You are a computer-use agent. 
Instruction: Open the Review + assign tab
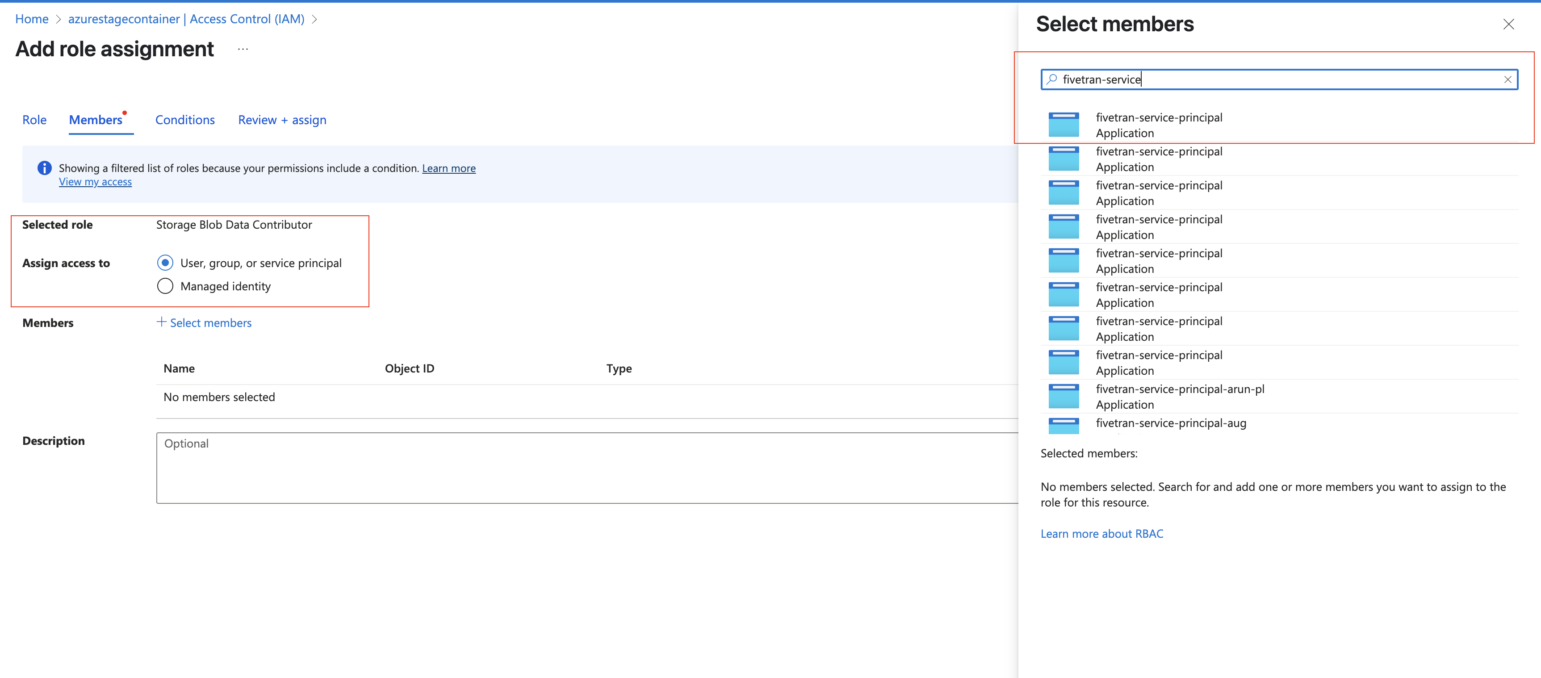tap(282, 120)
